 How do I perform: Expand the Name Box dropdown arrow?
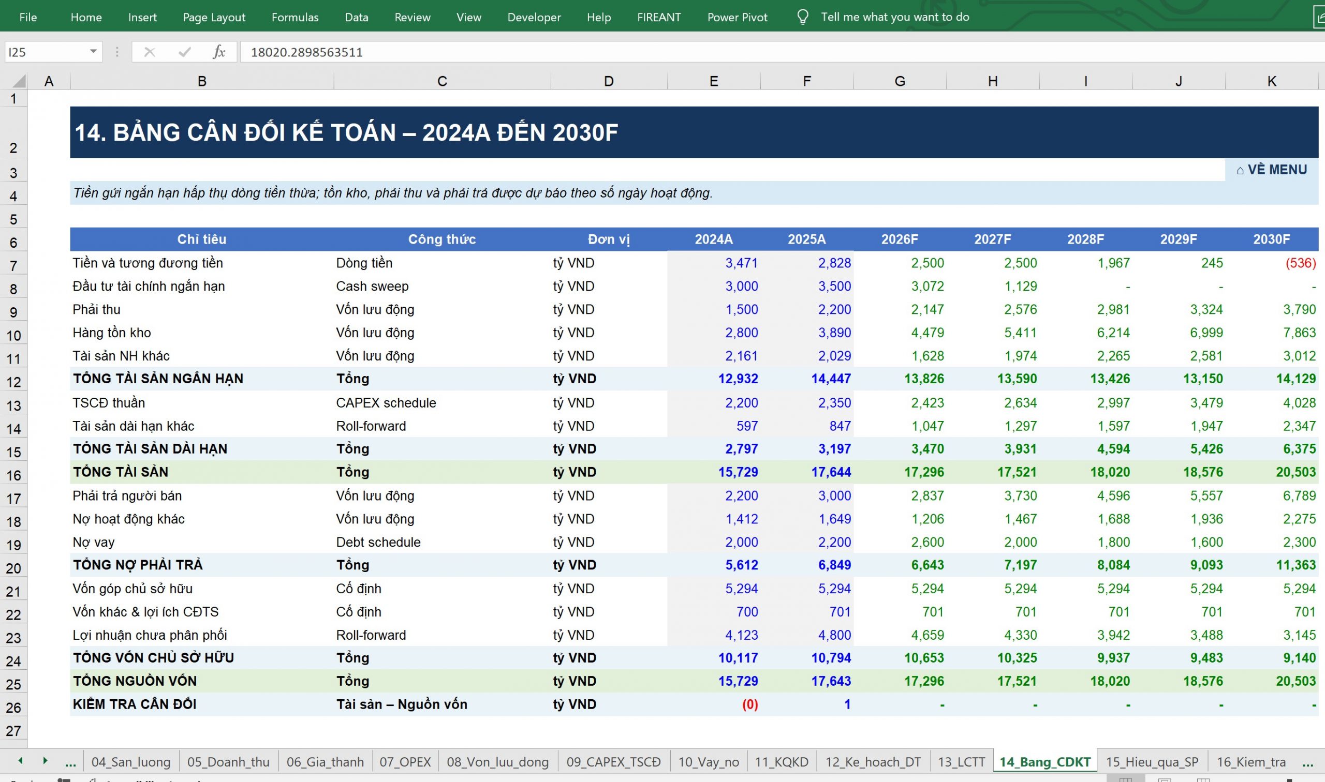point(93,52)
